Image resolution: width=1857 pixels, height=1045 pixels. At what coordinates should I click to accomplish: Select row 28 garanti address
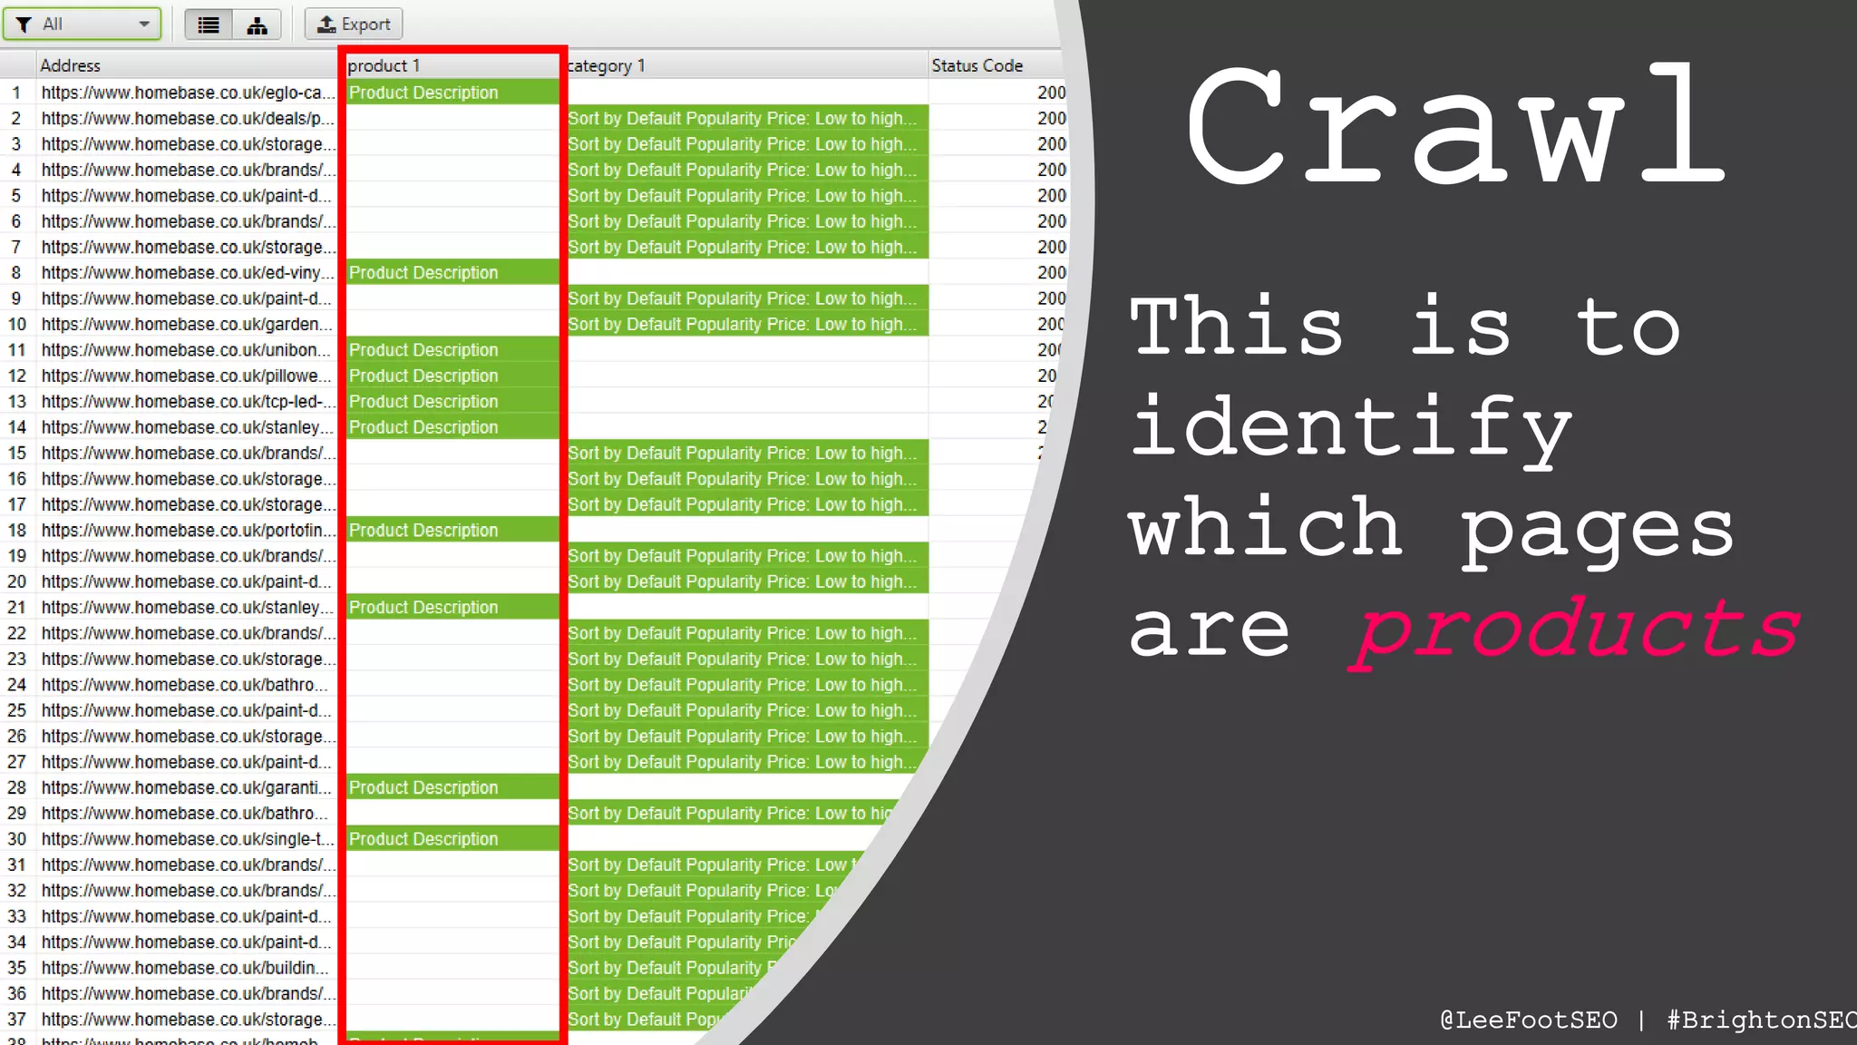pyautogui.click(x=188, y=787)
